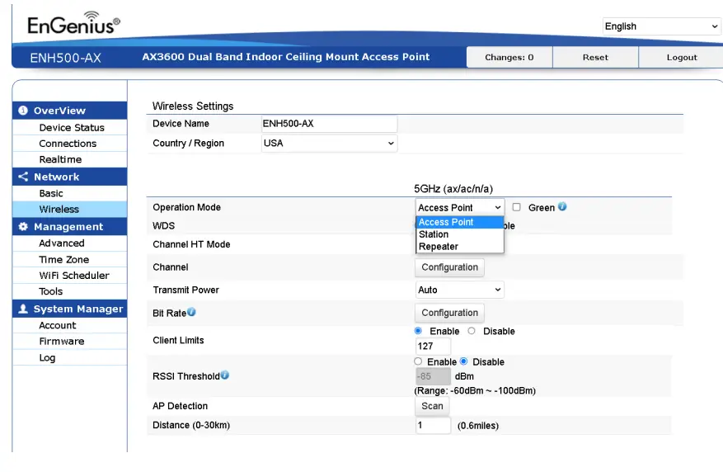Click the OverView info icon

tap(23, 111)
